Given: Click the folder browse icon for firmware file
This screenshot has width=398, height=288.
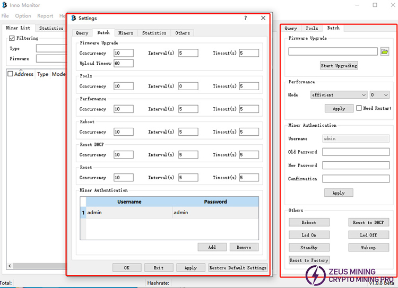Looking at the screenshot, I should 385,51.
